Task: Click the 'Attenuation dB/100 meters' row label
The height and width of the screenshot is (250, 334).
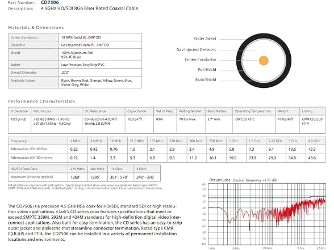Action: pyautogui.click(x=31, y=158)
